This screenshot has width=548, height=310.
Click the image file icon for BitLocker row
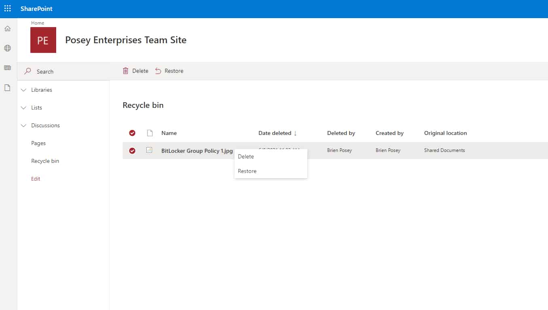(149, 150)
